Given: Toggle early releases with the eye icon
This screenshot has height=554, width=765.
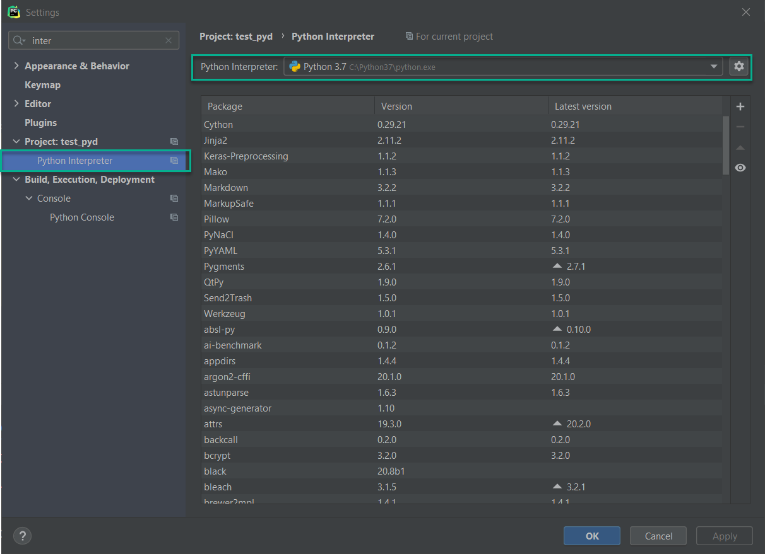Looking at the screenshot, I should point(740,167).
